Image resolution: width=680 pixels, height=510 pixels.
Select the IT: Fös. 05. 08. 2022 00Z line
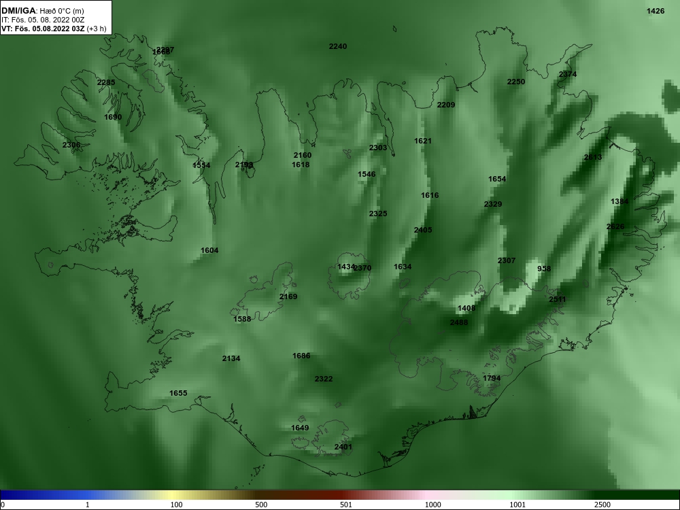tap(42, 20)
